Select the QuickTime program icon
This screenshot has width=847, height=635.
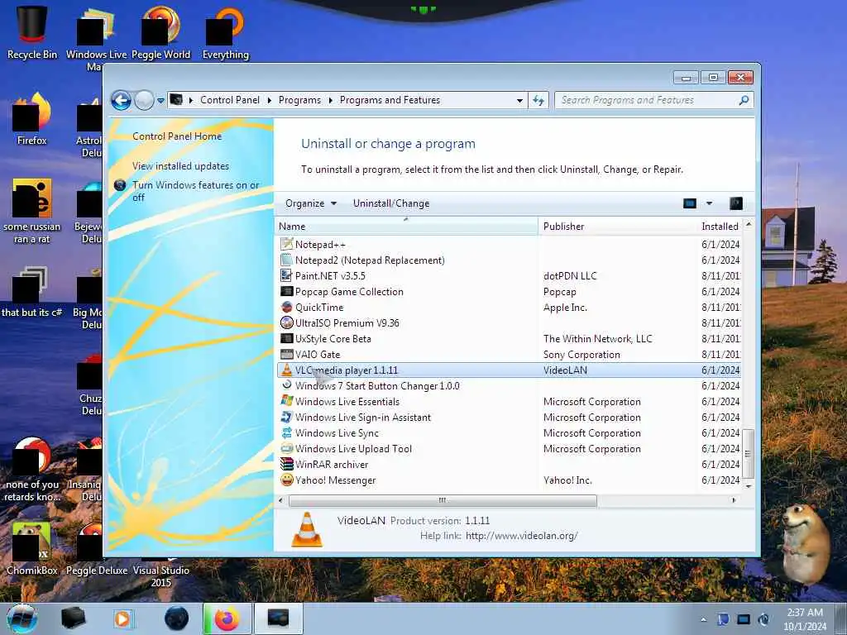point(287,308)
